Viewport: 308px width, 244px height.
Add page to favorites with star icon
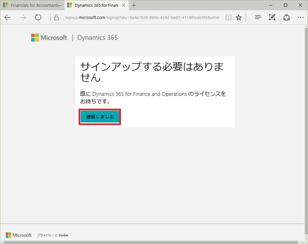point(239,17)
